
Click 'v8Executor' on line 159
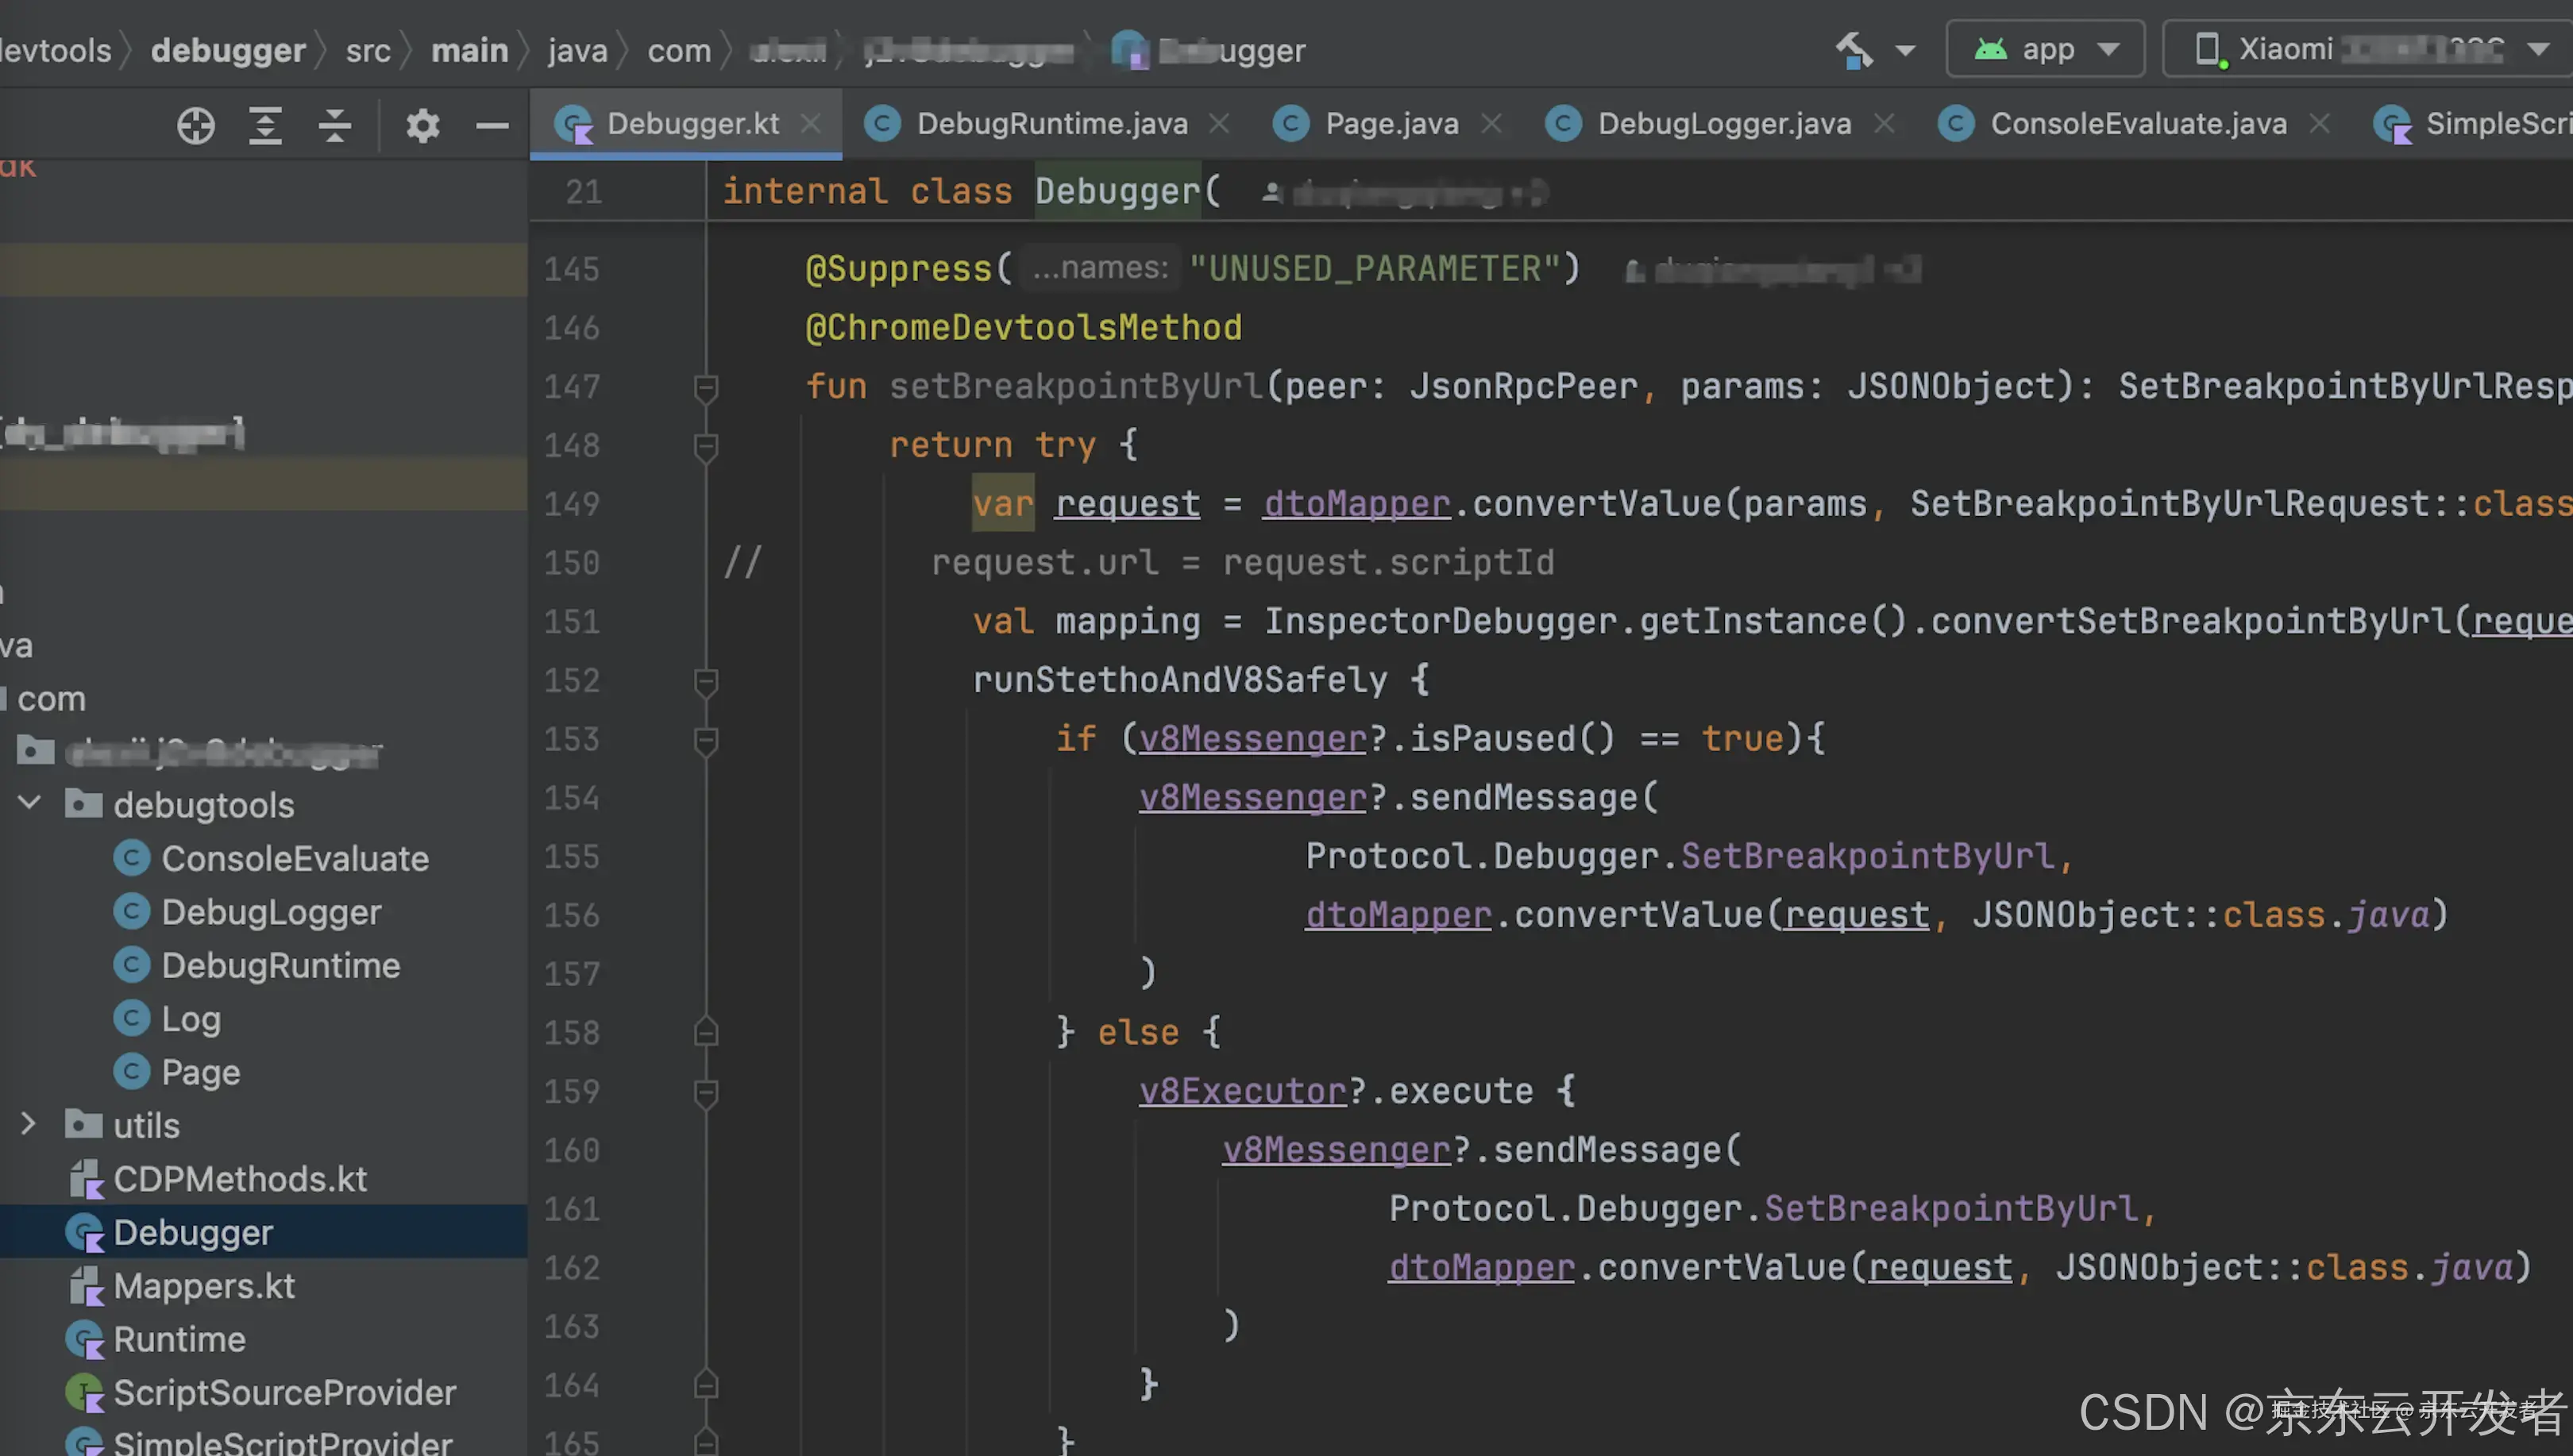click(1243, 1091)
